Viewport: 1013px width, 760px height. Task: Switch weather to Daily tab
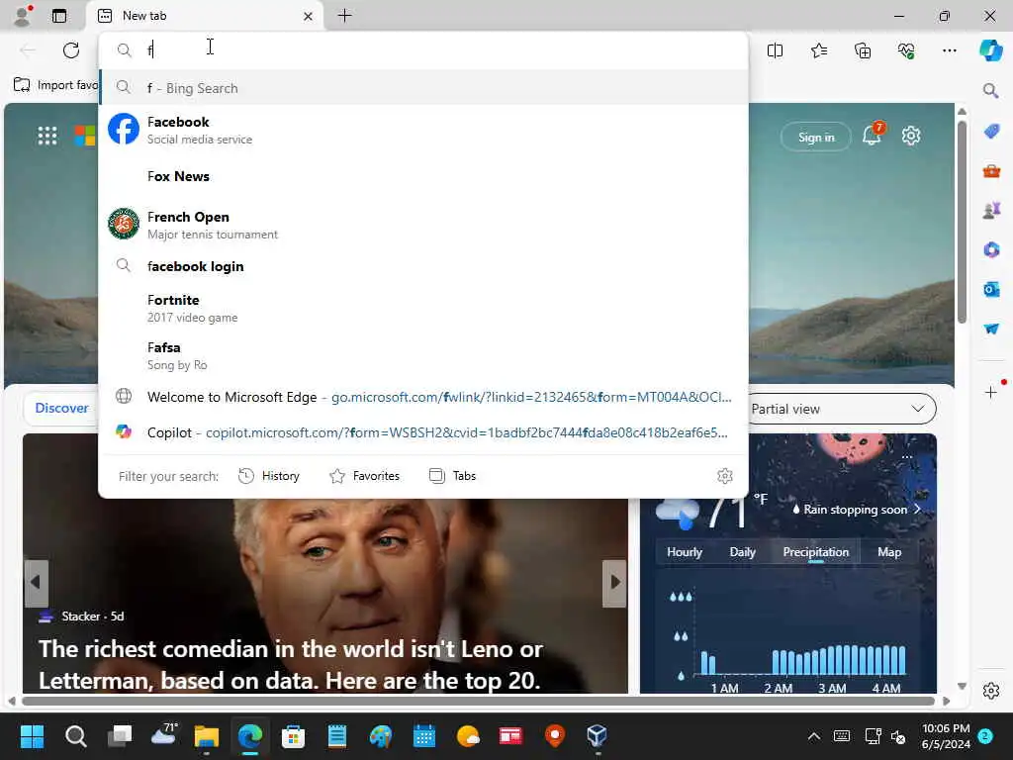742,552
